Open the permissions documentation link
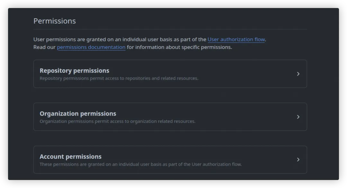This screenshot has height=188, width=347. click(91, 47)
